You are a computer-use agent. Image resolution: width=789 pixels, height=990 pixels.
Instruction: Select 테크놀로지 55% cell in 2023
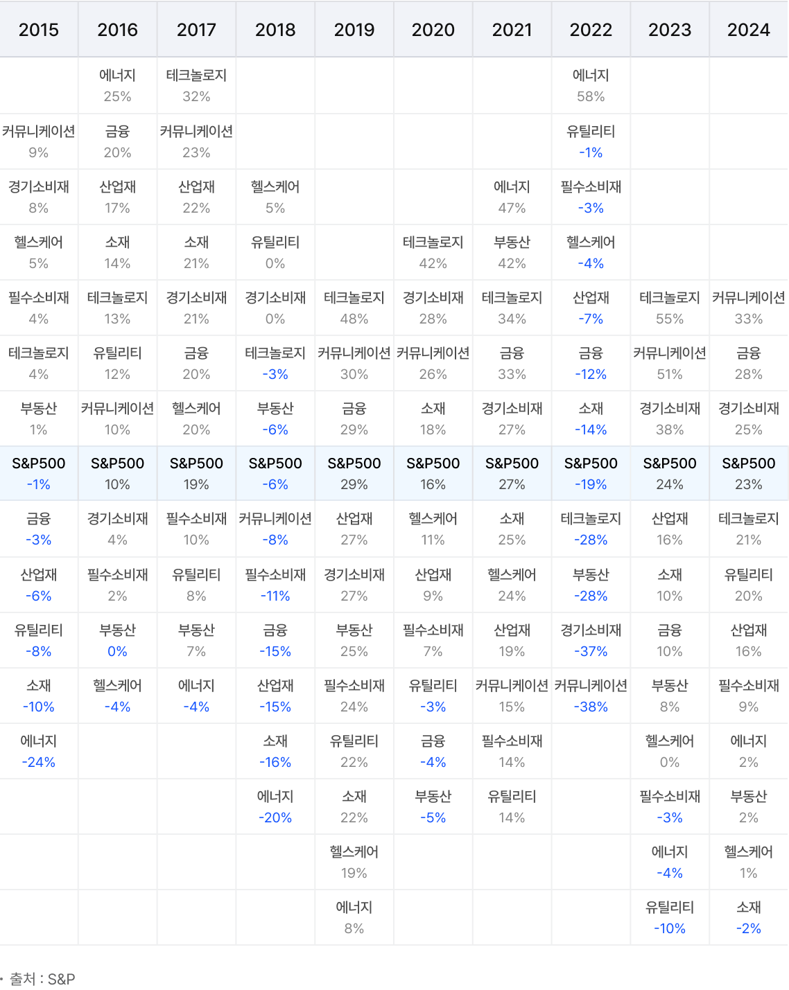670,308
